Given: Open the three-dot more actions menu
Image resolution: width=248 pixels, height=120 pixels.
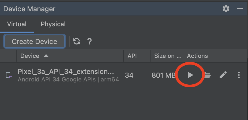Looking at the screenshot, I should tap(239, 75).
